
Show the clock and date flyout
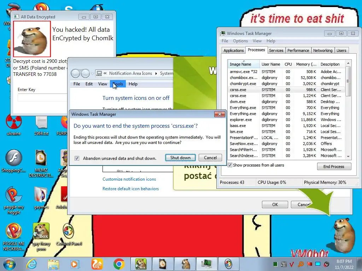[344, 264]
